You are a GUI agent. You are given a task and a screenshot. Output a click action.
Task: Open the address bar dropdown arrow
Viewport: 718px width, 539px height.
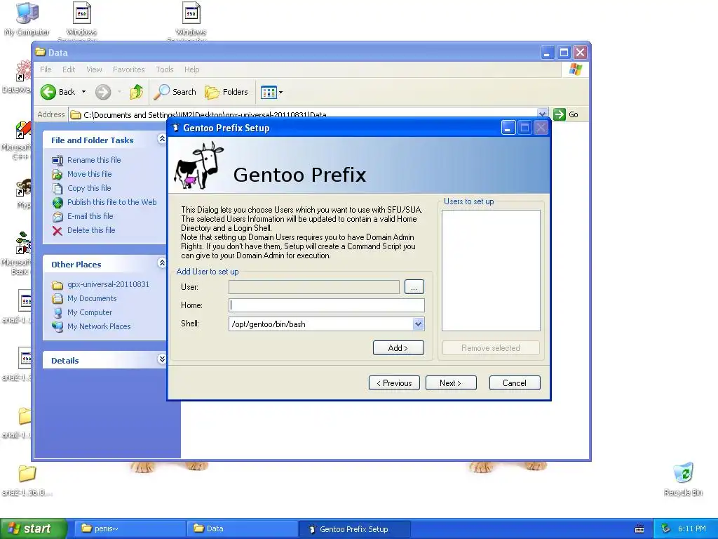[x=542, y=114]
